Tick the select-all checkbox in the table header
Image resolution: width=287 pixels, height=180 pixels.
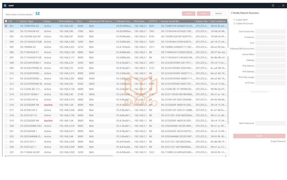pyautogui.click(x=6, y=21)
